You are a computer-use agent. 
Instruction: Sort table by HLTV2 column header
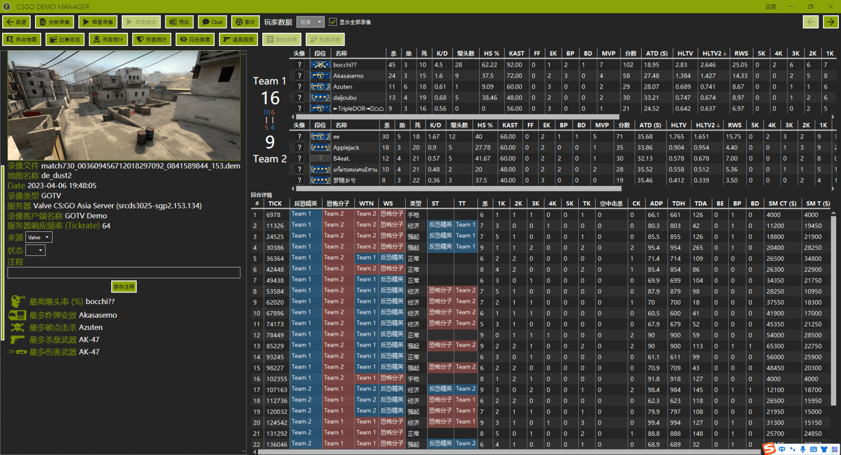714,54
